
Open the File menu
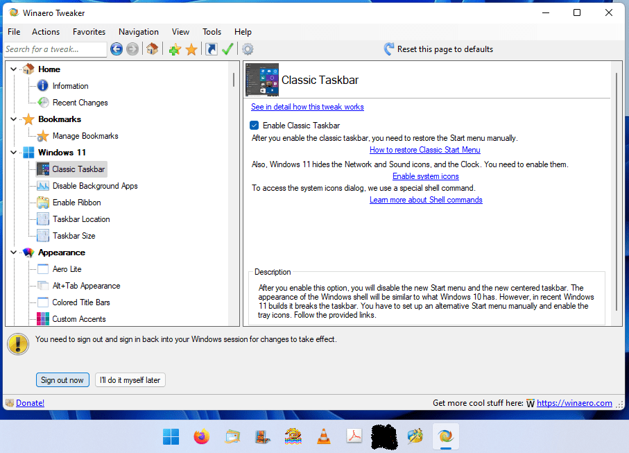pyautogui.click(x=14, y=32)
